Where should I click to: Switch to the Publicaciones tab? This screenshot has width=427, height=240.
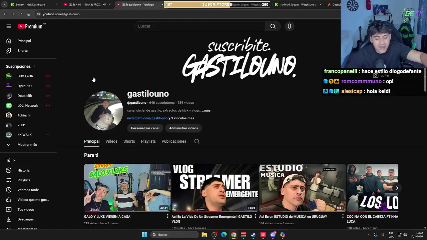pyautogui.click(x=174, y=141)
